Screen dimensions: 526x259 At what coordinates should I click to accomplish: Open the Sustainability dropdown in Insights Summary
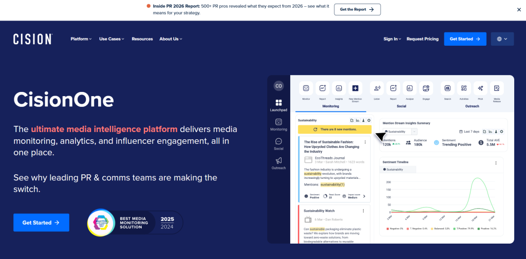tap(400, 132)
